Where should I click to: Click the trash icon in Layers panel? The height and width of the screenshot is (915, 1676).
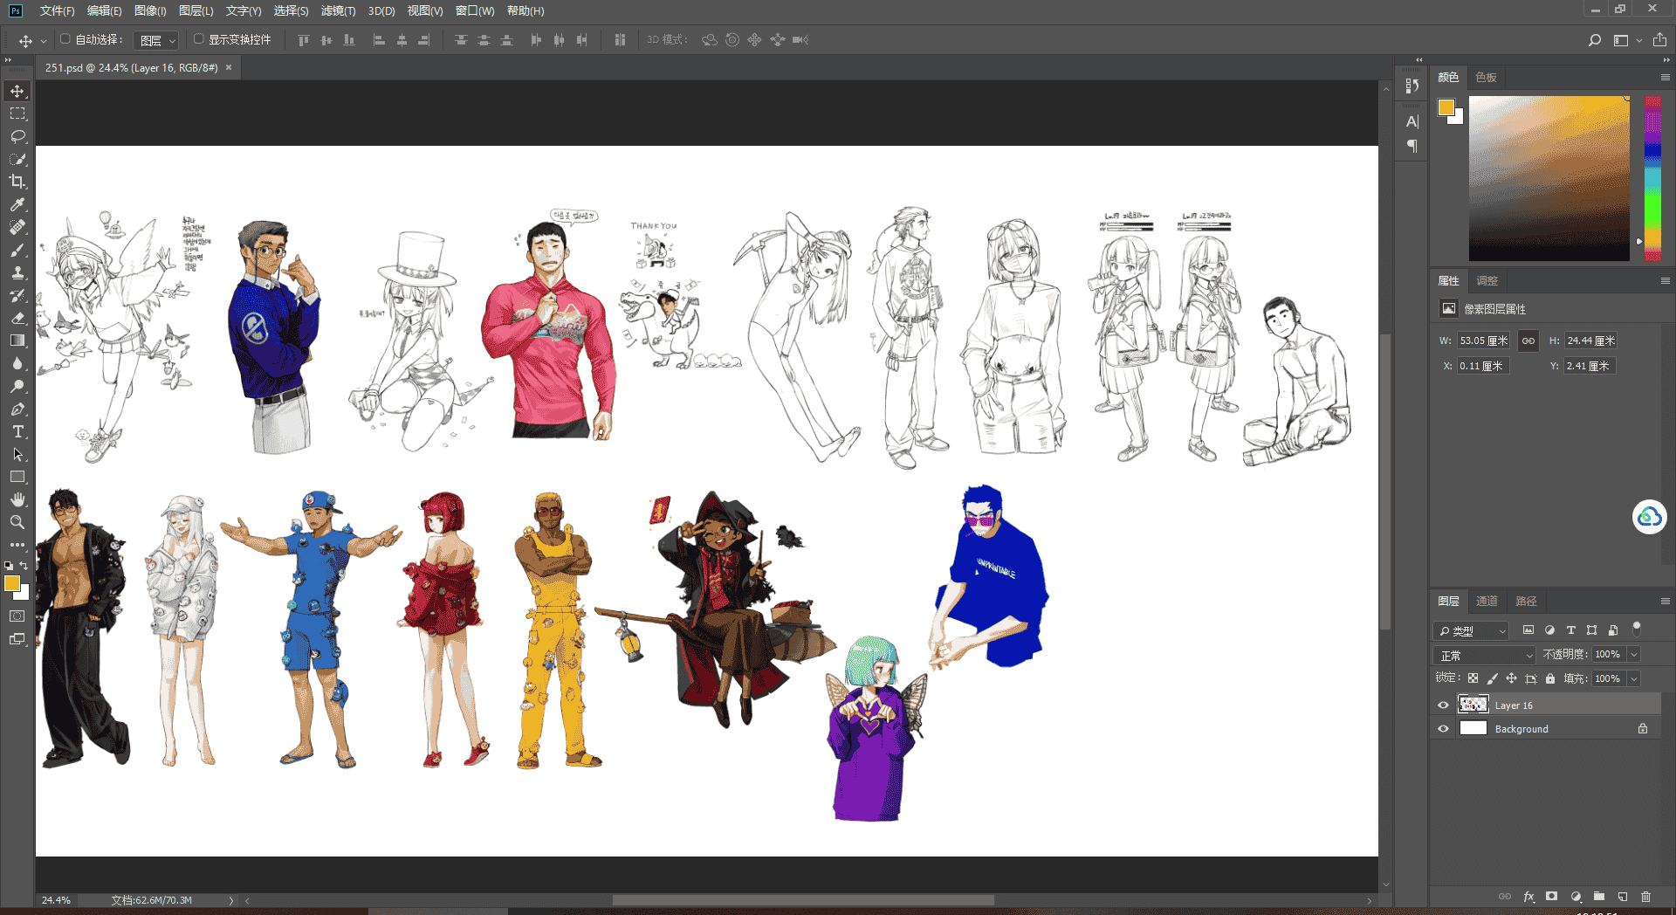click(1645, 897)
